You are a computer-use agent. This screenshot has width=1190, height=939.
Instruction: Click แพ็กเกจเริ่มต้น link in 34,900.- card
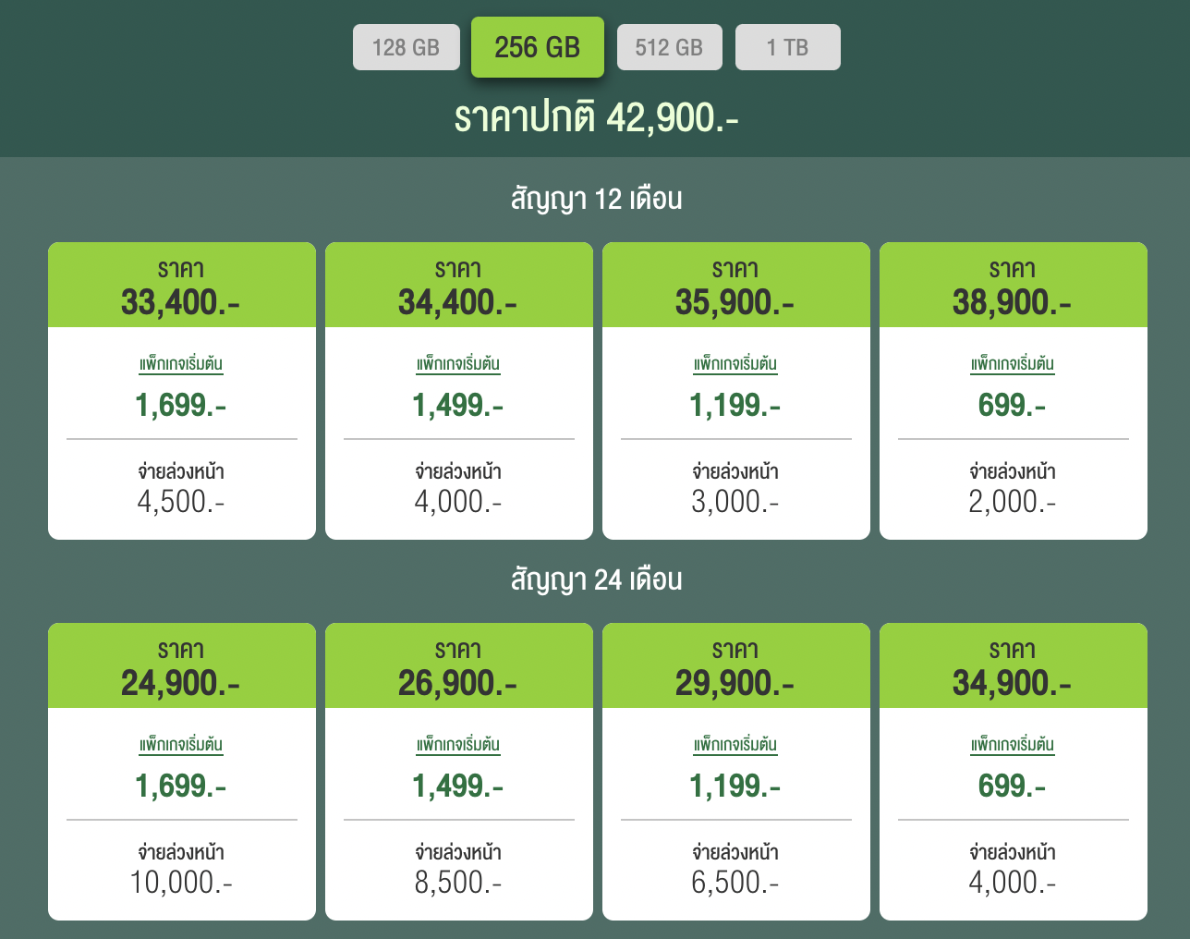coord(1013,745)
